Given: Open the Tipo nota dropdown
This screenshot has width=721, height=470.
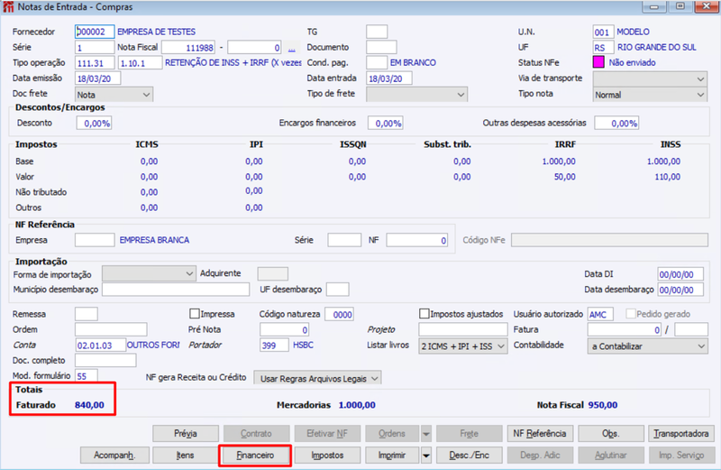Looking at the screenshot, I should click(650, 95).
